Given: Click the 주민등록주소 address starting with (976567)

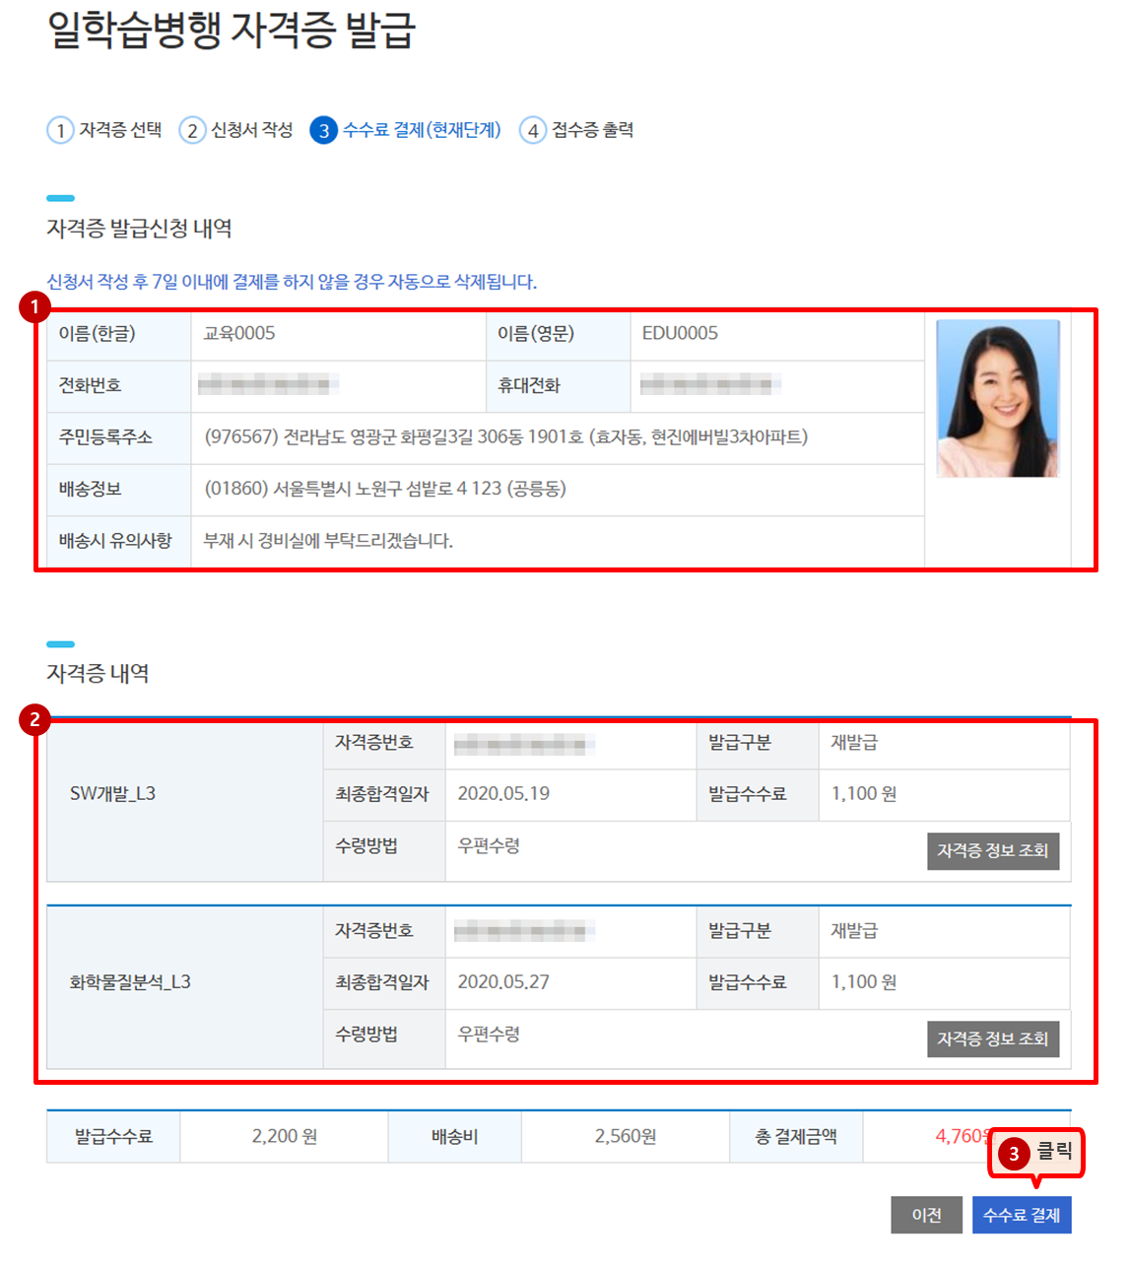Looking at the screenshot, I should pyautogui.click(x=505, y=436).
